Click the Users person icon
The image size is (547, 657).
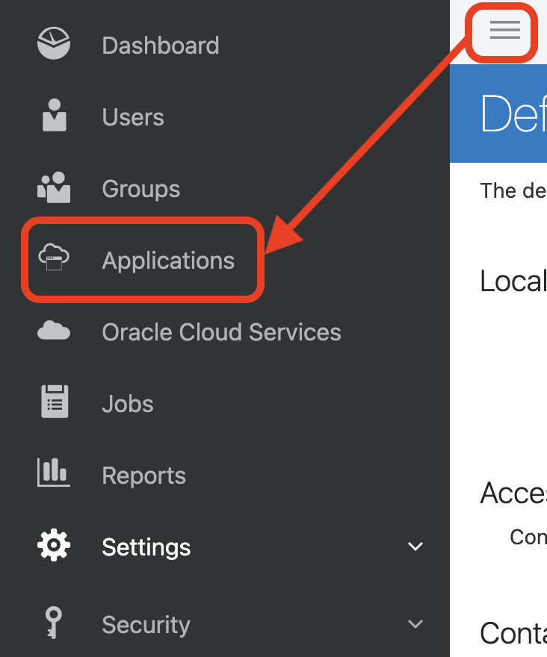54,116
